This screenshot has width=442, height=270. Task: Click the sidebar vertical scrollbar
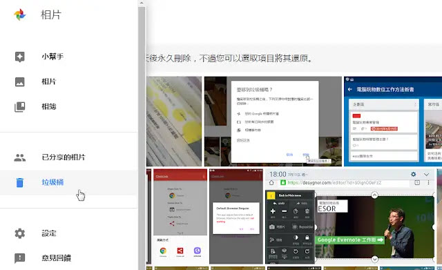click(x=142, y=138)
